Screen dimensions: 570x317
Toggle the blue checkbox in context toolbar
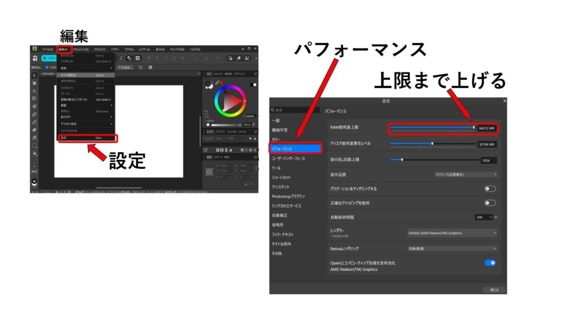(47, 67)
